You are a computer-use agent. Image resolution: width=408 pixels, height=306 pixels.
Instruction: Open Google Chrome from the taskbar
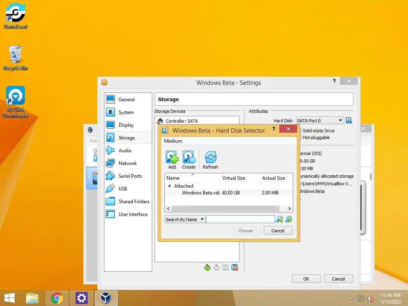coord(57,298)
